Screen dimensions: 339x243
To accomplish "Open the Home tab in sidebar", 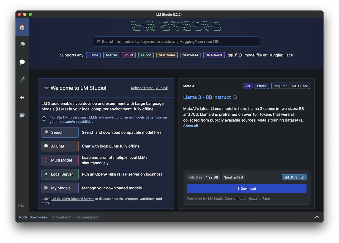I will 22,27.
